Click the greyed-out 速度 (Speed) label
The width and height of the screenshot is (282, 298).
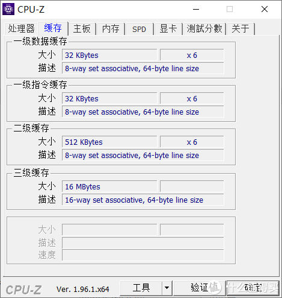(47, 255)
